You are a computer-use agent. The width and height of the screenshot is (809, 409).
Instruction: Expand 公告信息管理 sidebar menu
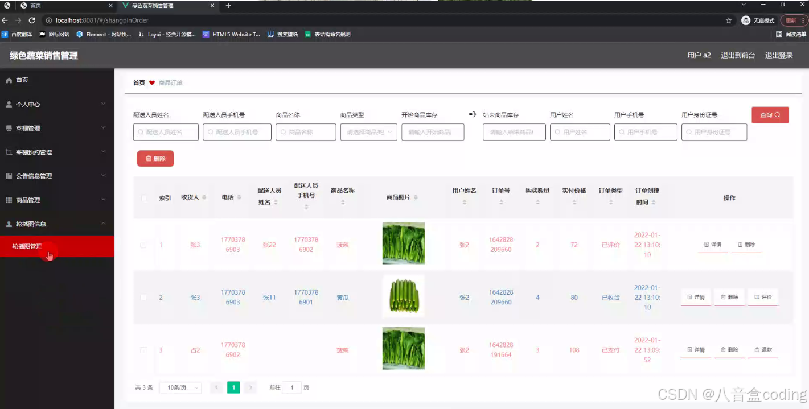point(57,176)
